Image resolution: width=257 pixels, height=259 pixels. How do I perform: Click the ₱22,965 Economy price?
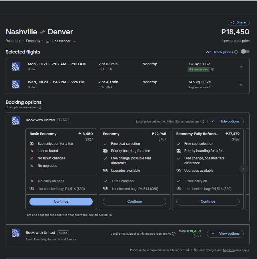coord(159,134)
